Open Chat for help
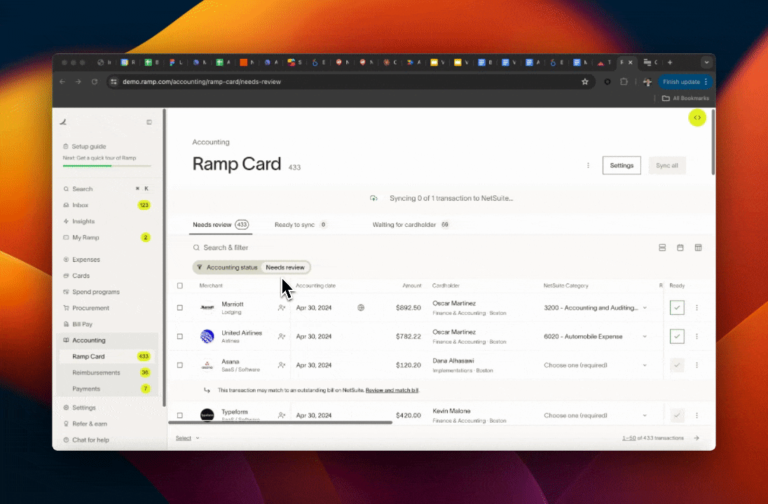The image size is (768, 504). (x=90, y=440)
